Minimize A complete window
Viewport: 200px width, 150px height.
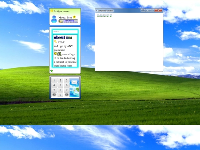[x=147, y=10]
